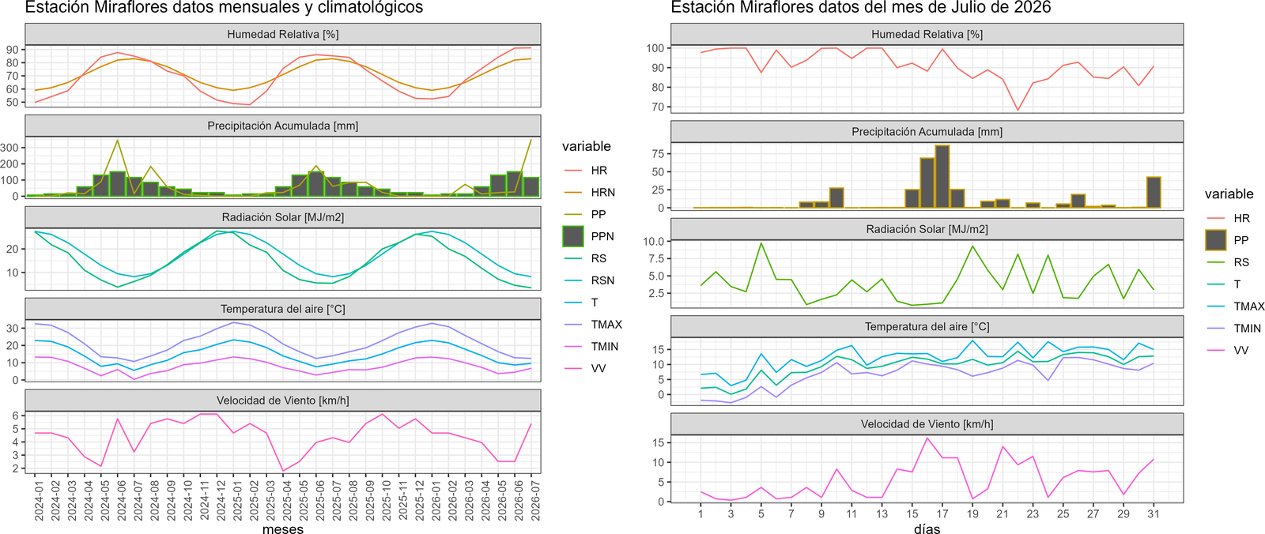
Task: Click the 'Radiación Solar [MJ/m2]' strip in July daily chart
Action: pos(927,229)
